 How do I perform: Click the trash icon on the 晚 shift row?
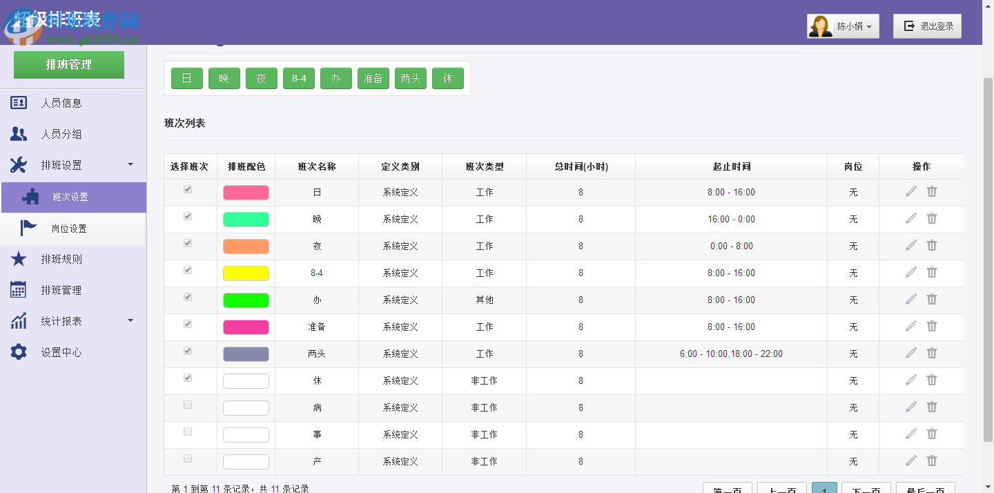pos(932,217)
